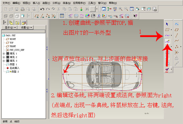
Task: Open the 分析 menu
Action: tap(56, 3)
